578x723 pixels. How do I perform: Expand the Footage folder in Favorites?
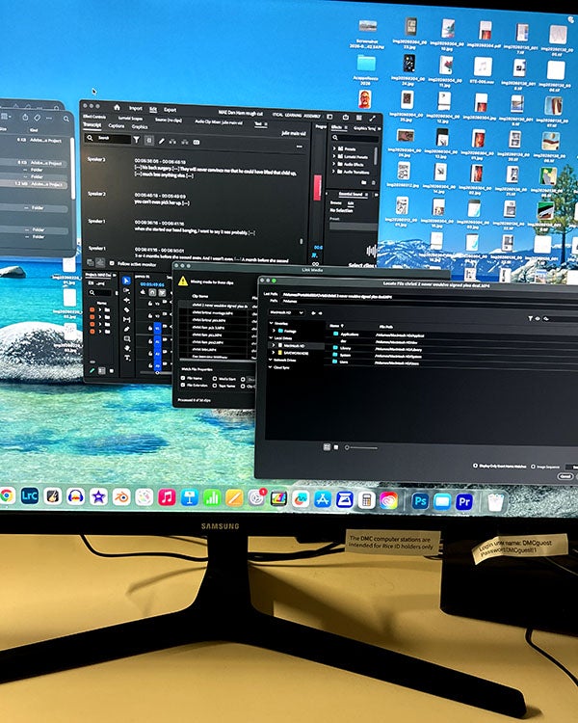tap(275, 331)
